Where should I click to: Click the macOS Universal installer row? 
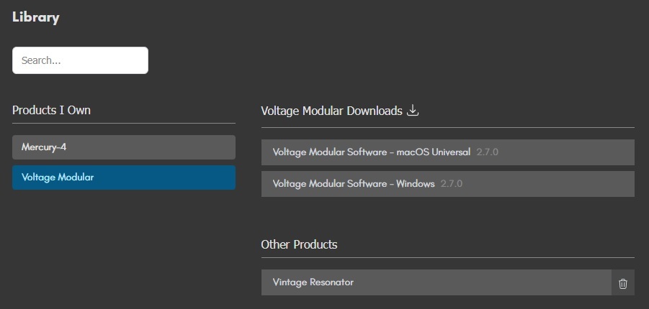coord(372,152)
